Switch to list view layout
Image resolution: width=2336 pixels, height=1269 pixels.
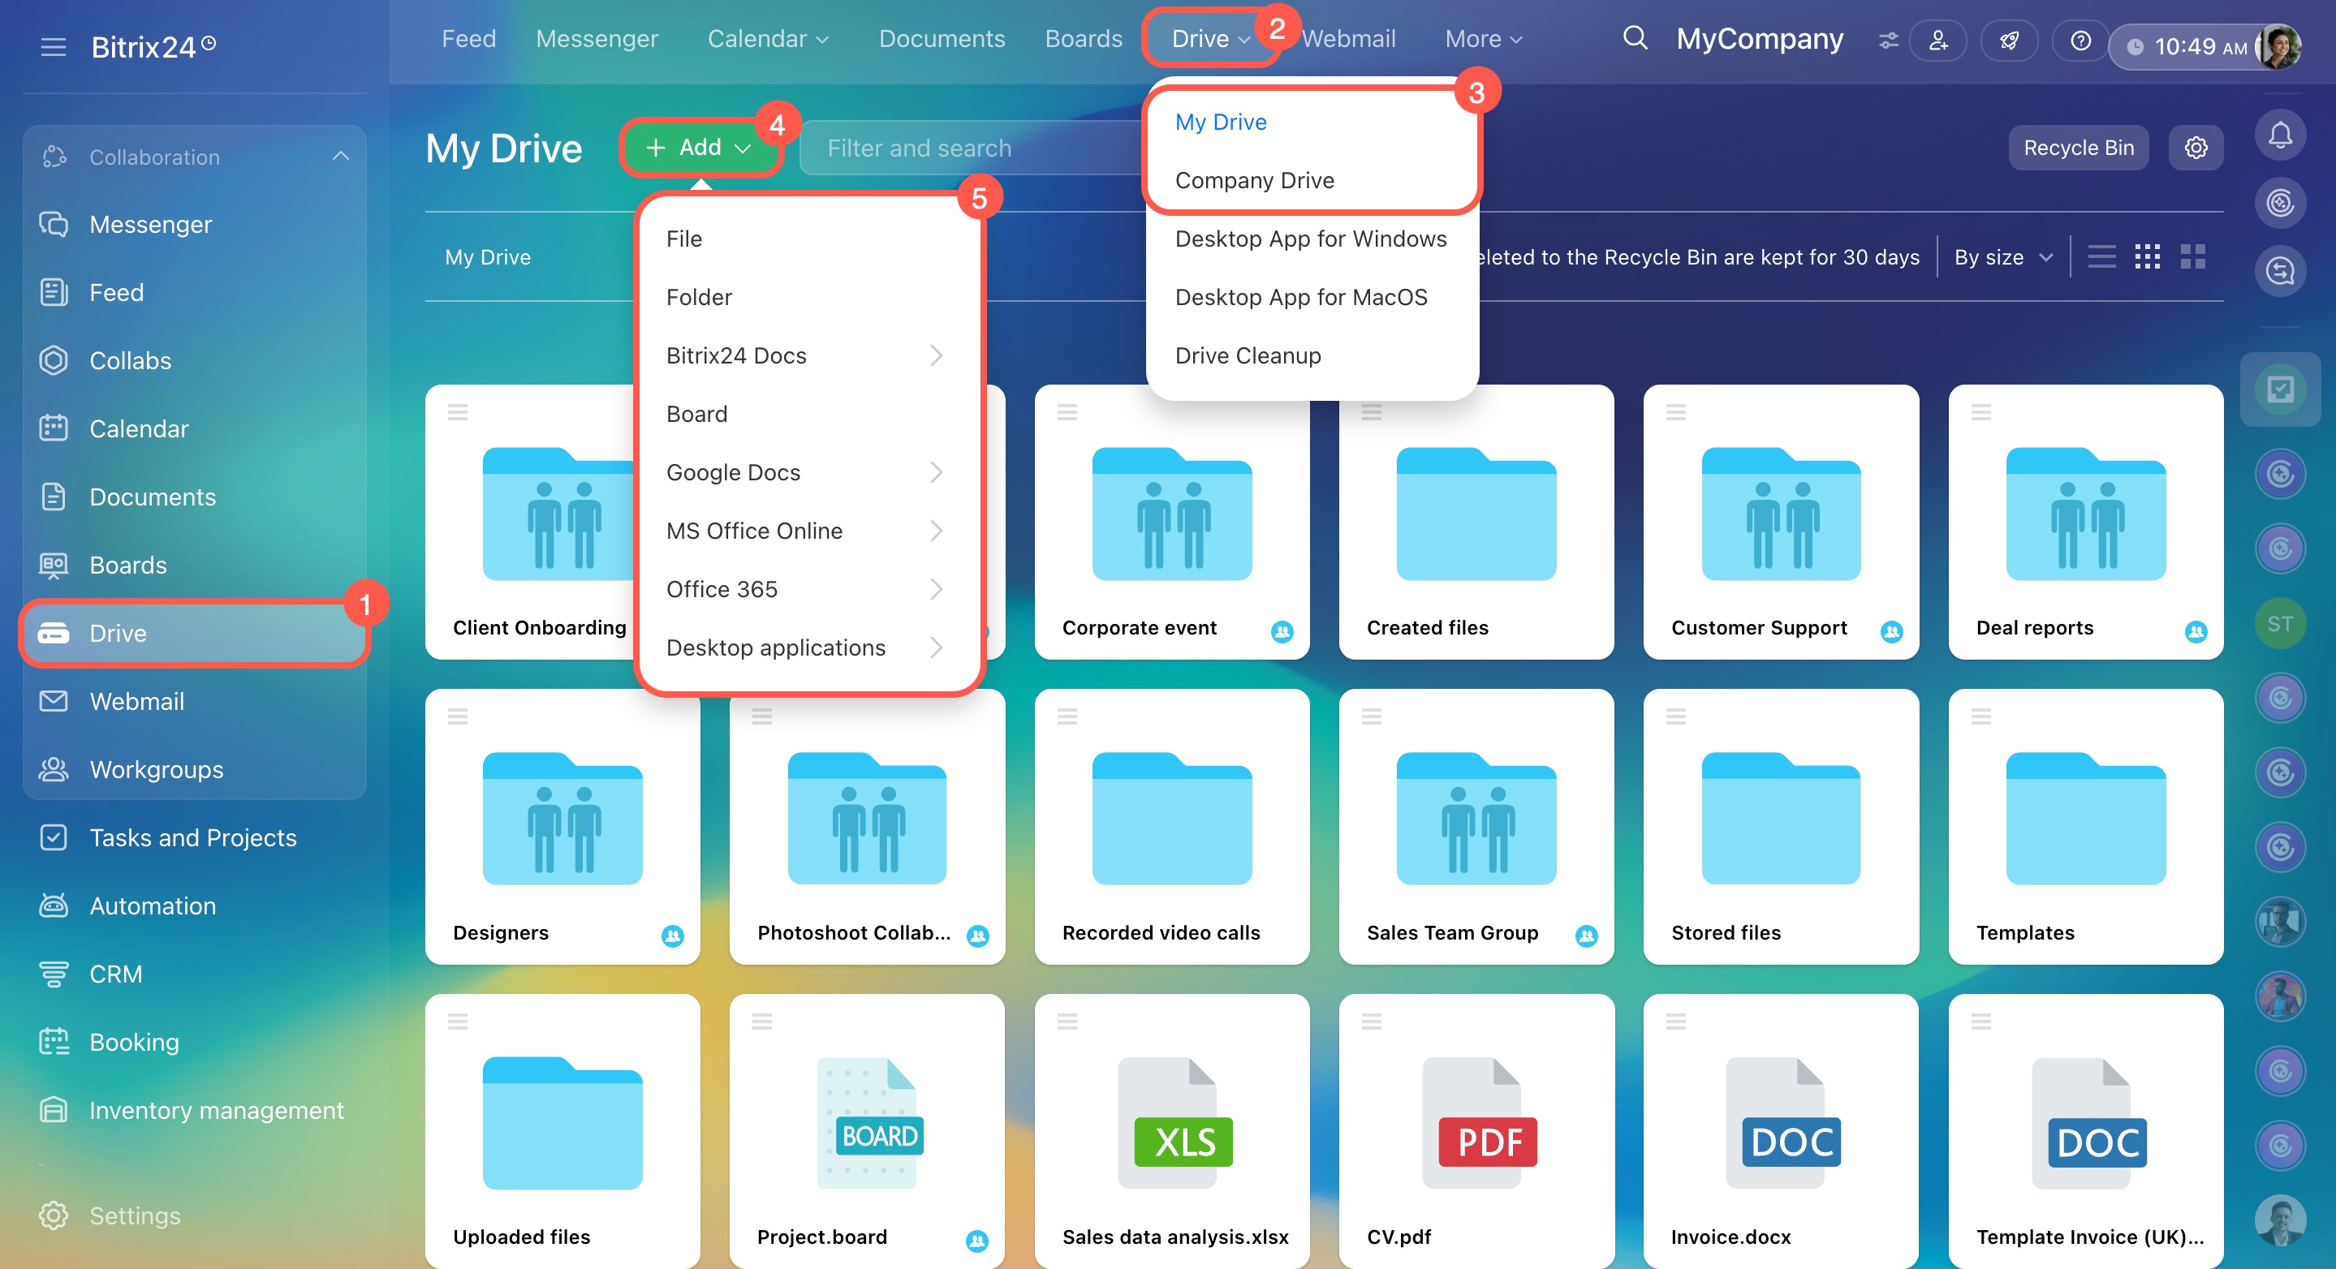[2101, 256]
